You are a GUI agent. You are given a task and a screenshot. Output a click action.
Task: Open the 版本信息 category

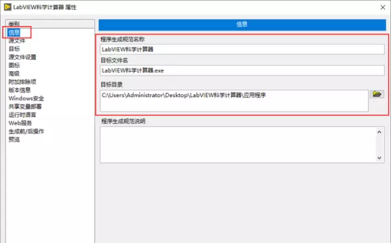coord(20,90)
